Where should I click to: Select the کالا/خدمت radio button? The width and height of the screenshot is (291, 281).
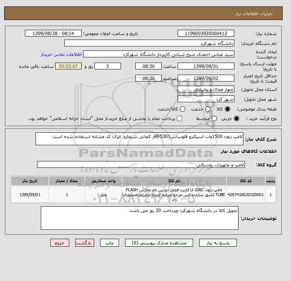(183, 109)
